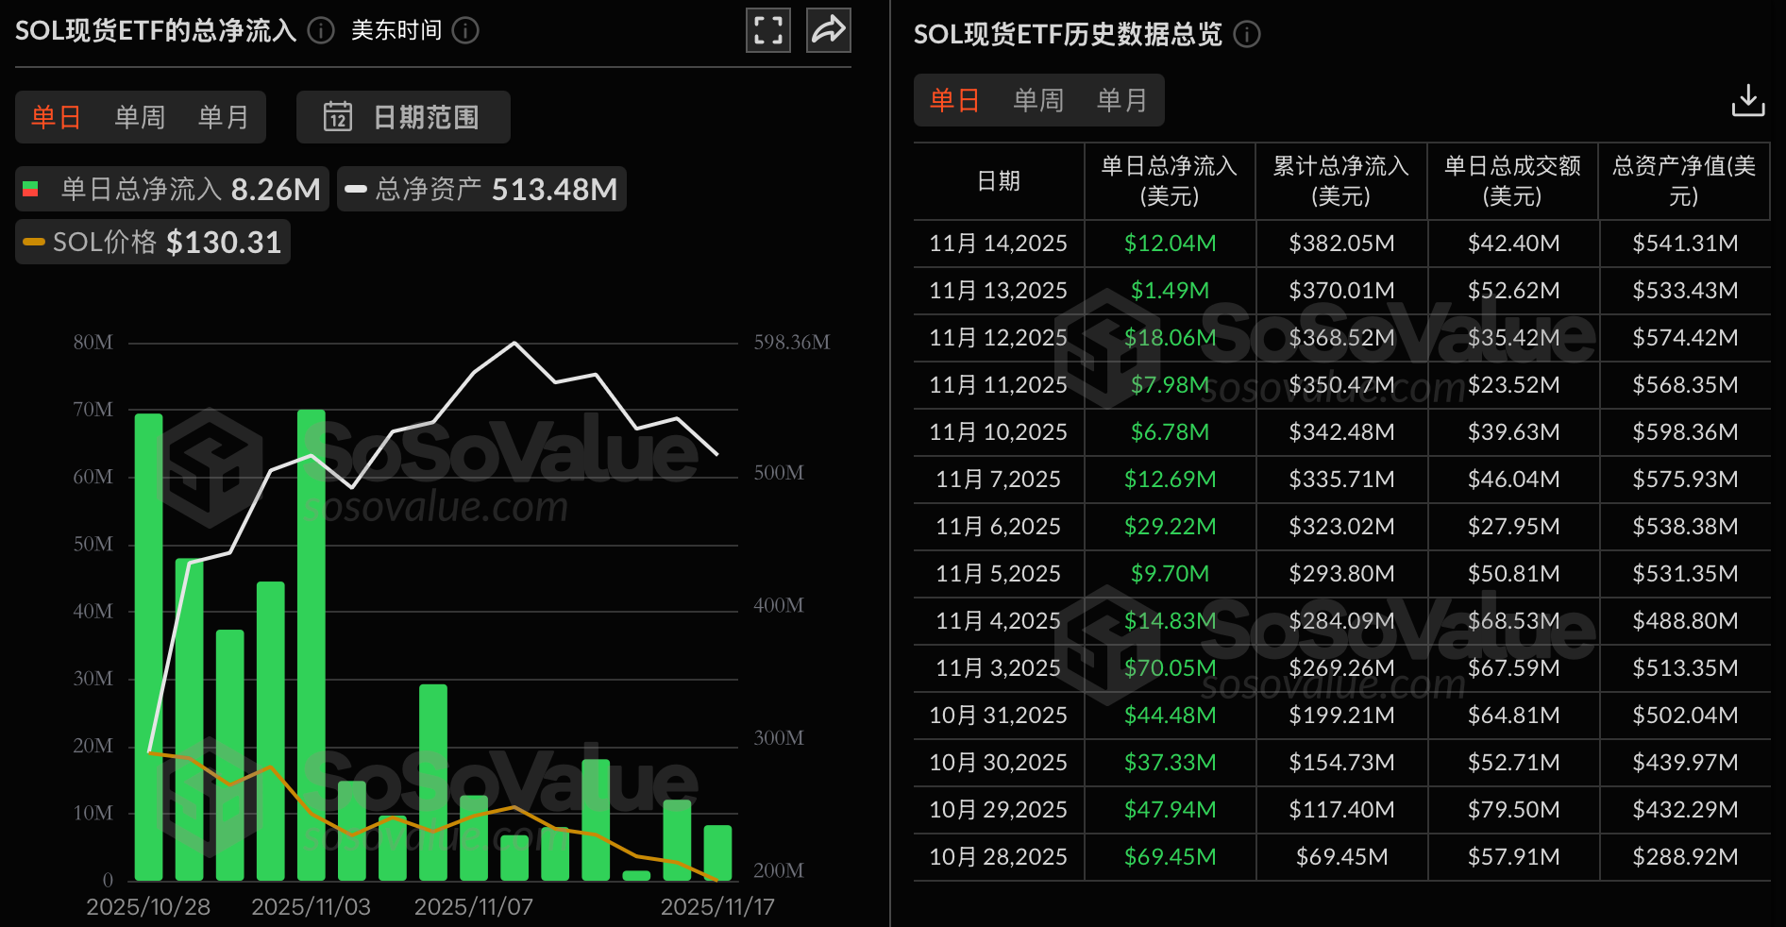Switch table to 单月 view
1786x927 pixels.
click(1121, 100)
